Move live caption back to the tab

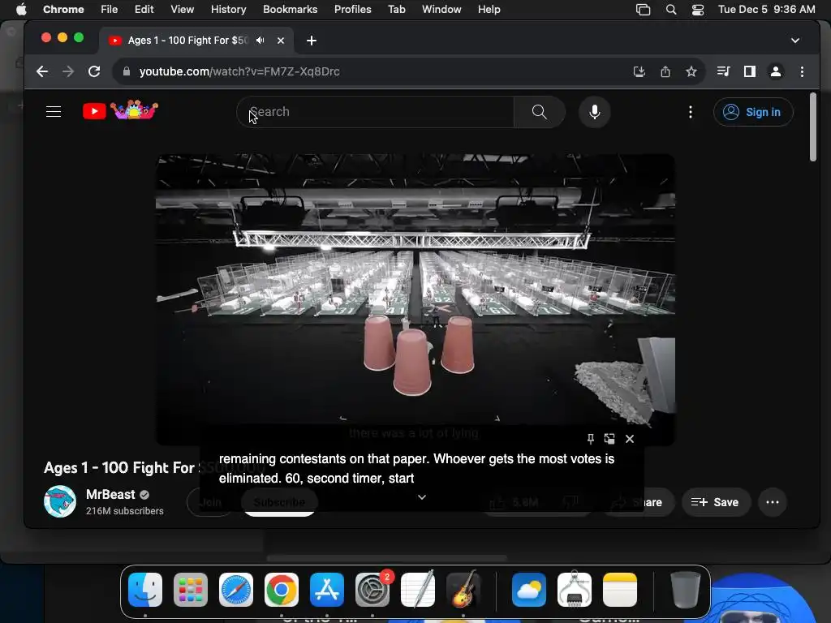click(609, 439)
